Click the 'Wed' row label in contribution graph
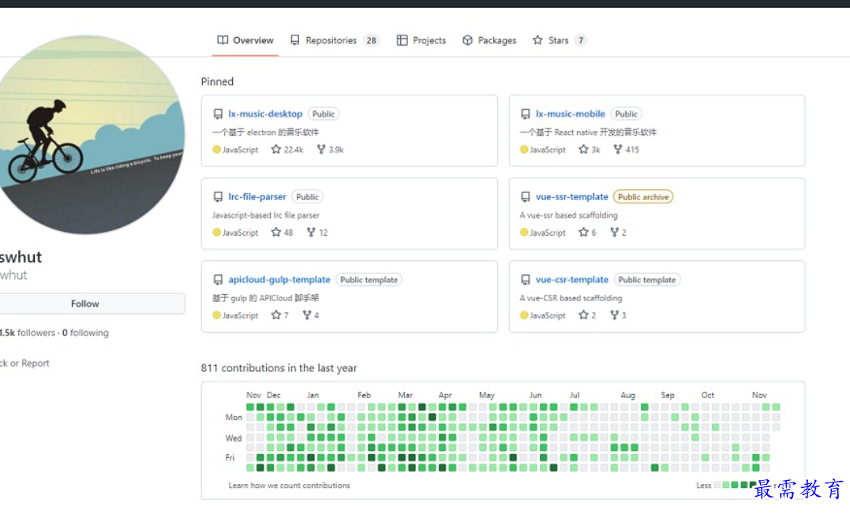This screenshot has height=514, width=850. tap(234, 438)
